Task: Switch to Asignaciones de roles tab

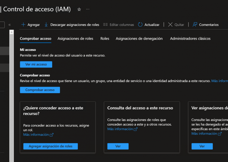Action: click(x=75, y=38)
